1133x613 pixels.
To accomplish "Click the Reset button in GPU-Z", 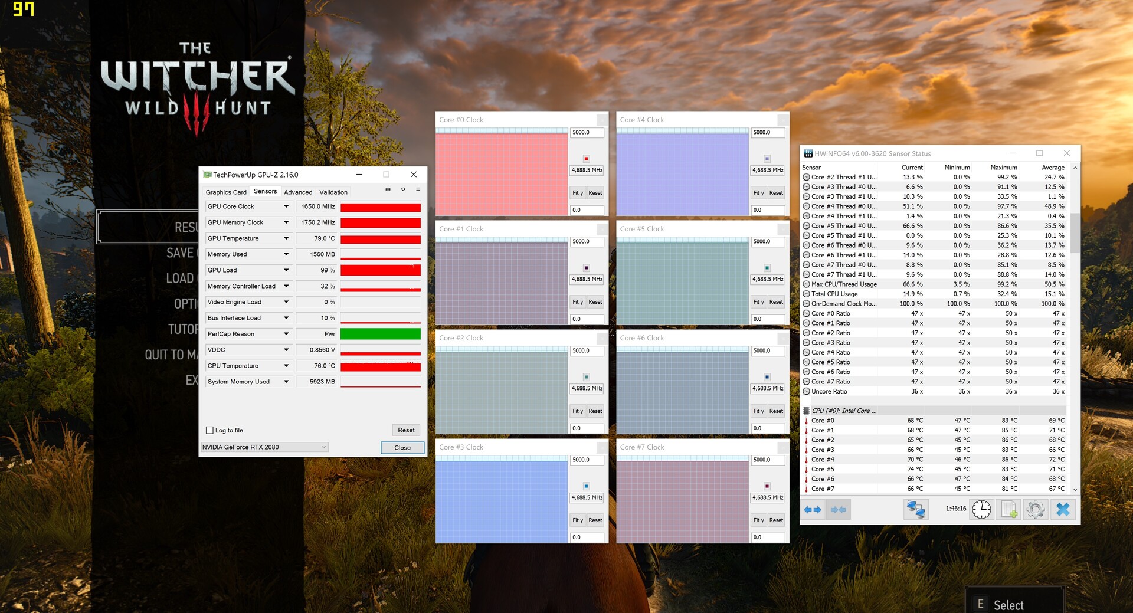I will pos(406,430).
